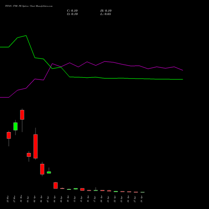
Task: Click the small green candlestick above 07 Apr
Action: click(x=49, y=172)
